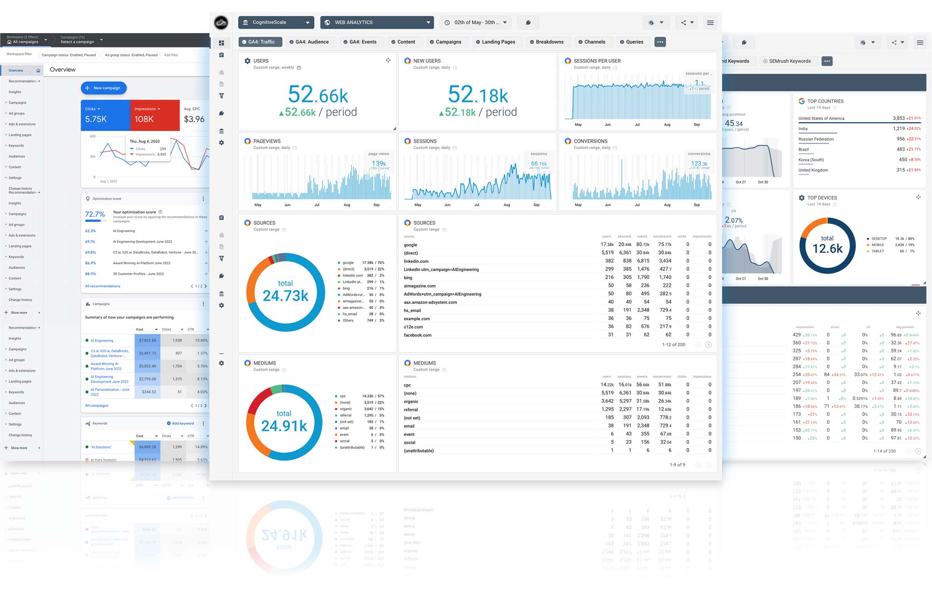
Task: Click the lightbulb icon beside Optimization score
Action: click(88, 199)
